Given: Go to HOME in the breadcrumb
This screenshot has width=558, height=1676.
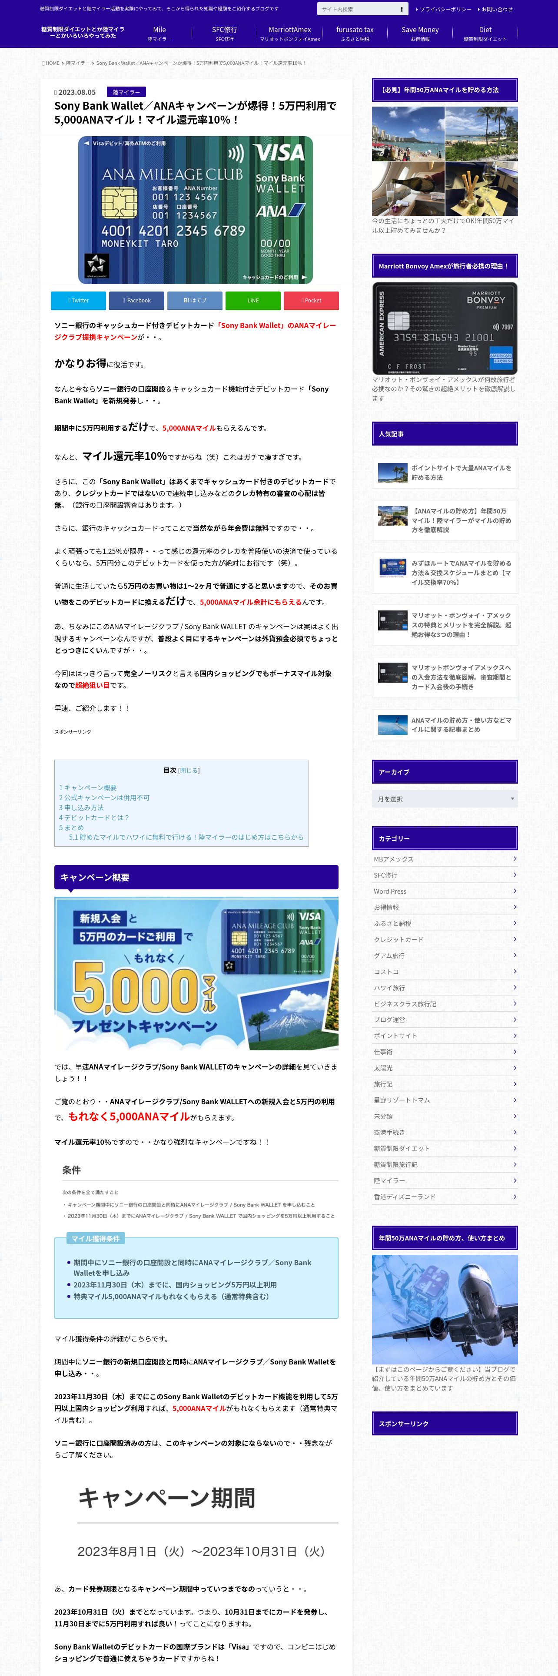Looking at the screenshot, I should tap(51, 63).
